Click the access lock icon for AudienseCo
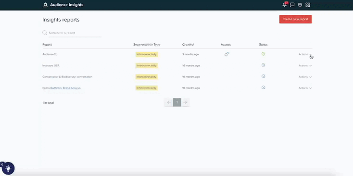 pos(227,54)
